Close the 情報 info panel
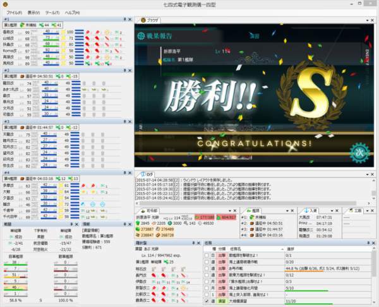The height and width of the screenshot is (307, 379). tap(129, 224)
